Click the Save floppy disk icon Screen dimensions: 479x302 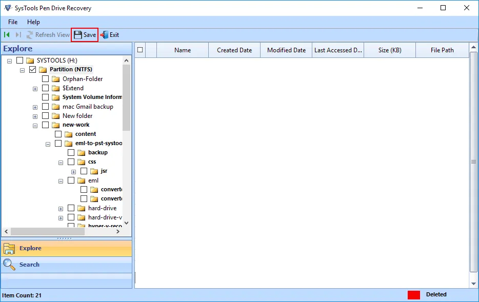[x=78, y=35]
